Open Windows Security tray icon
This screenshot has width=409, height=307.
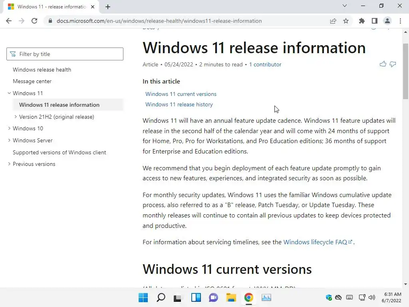click(x=329, y=297)
